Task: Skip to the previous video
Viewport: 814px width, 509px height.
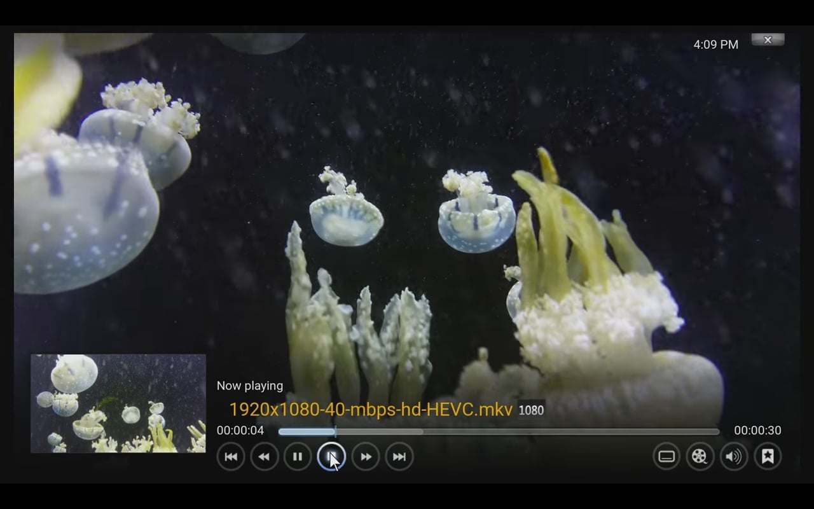Action: click(230, 456)
